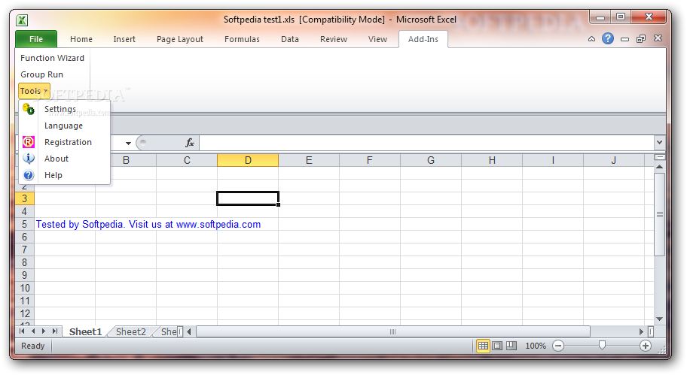Open the Data ribbon tab

coord(289,39)
